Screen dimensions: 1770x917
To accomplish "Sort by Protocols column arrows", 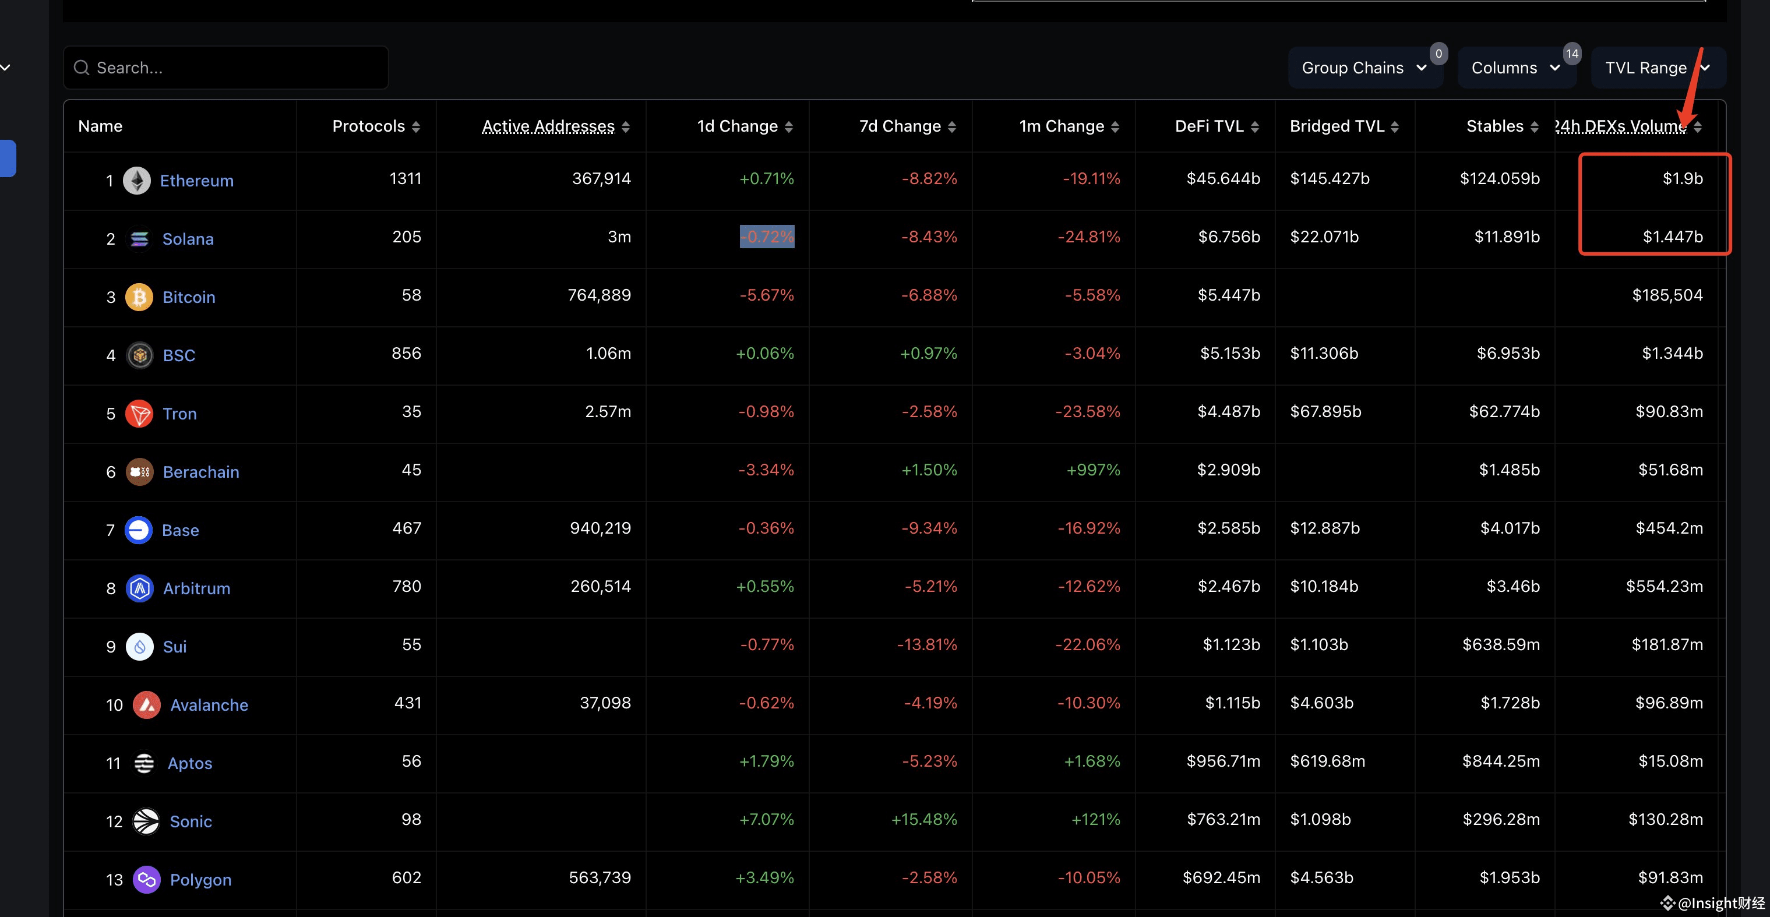I will tap(416, 126).
